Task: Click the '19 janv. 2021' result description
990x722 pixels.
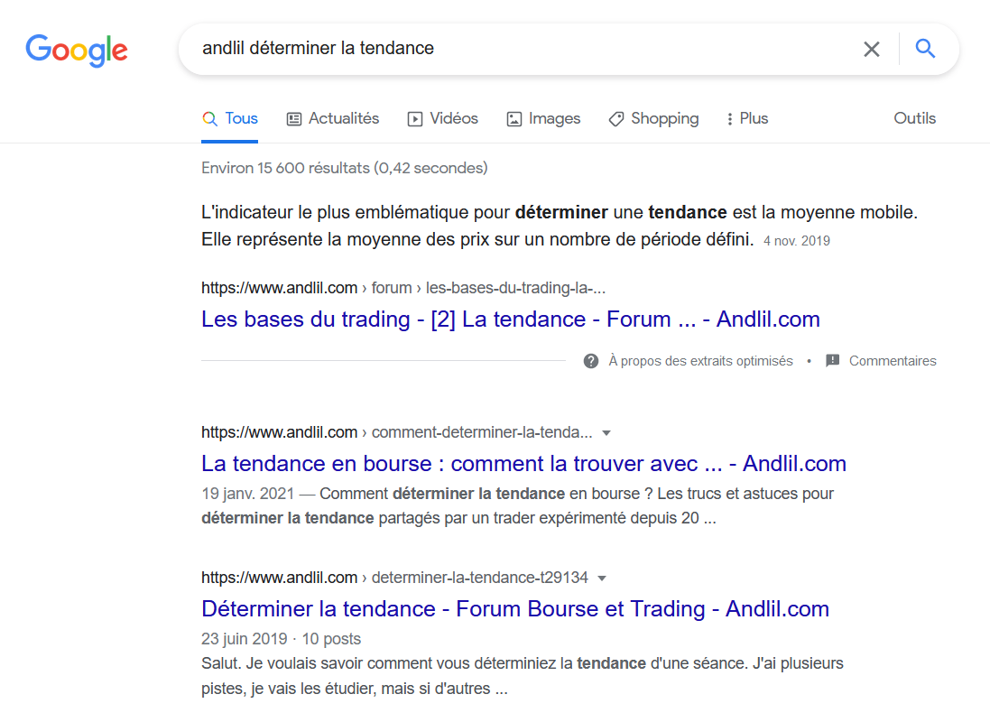Action: tap(518, 506)
